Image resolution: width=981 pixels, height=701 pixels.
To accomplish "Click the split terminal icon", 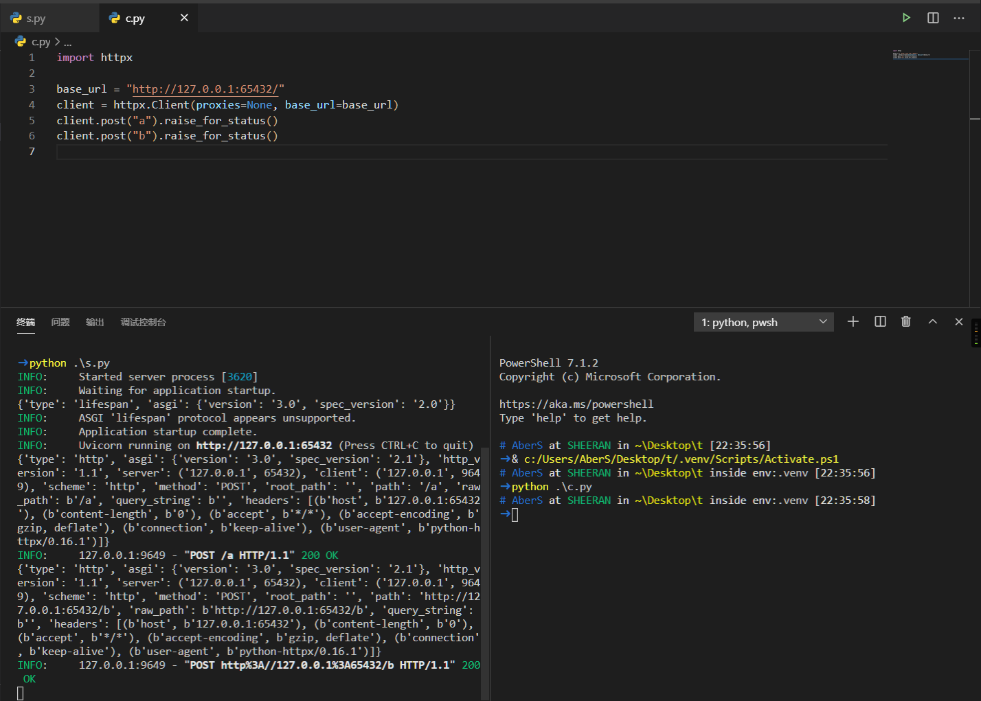I will pos(879,321).
